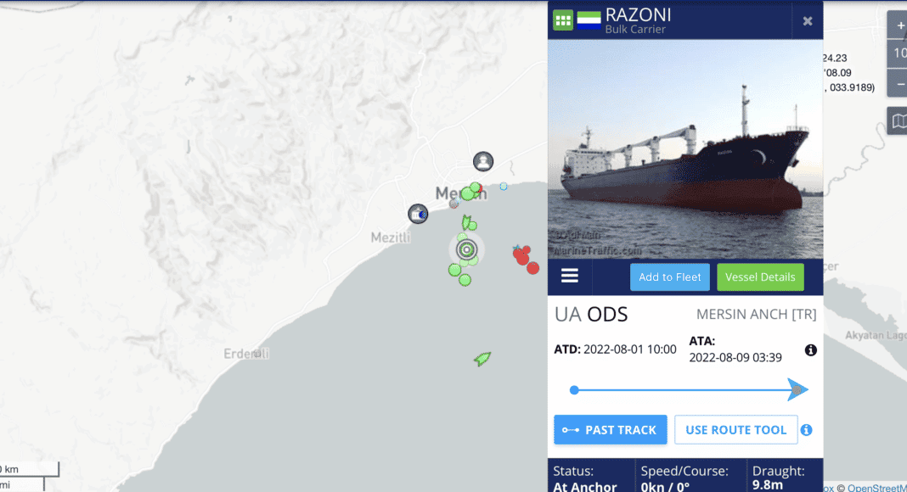Open the green grid icon beside RAZONI
Screen dimensions: 907x492
[x=563, y=21]
